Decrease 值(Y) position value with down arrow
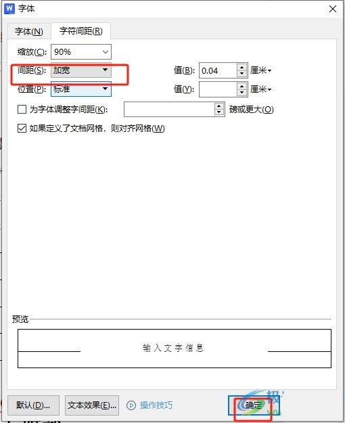Viewport: 345px width, 423px height. click(242, 93)
